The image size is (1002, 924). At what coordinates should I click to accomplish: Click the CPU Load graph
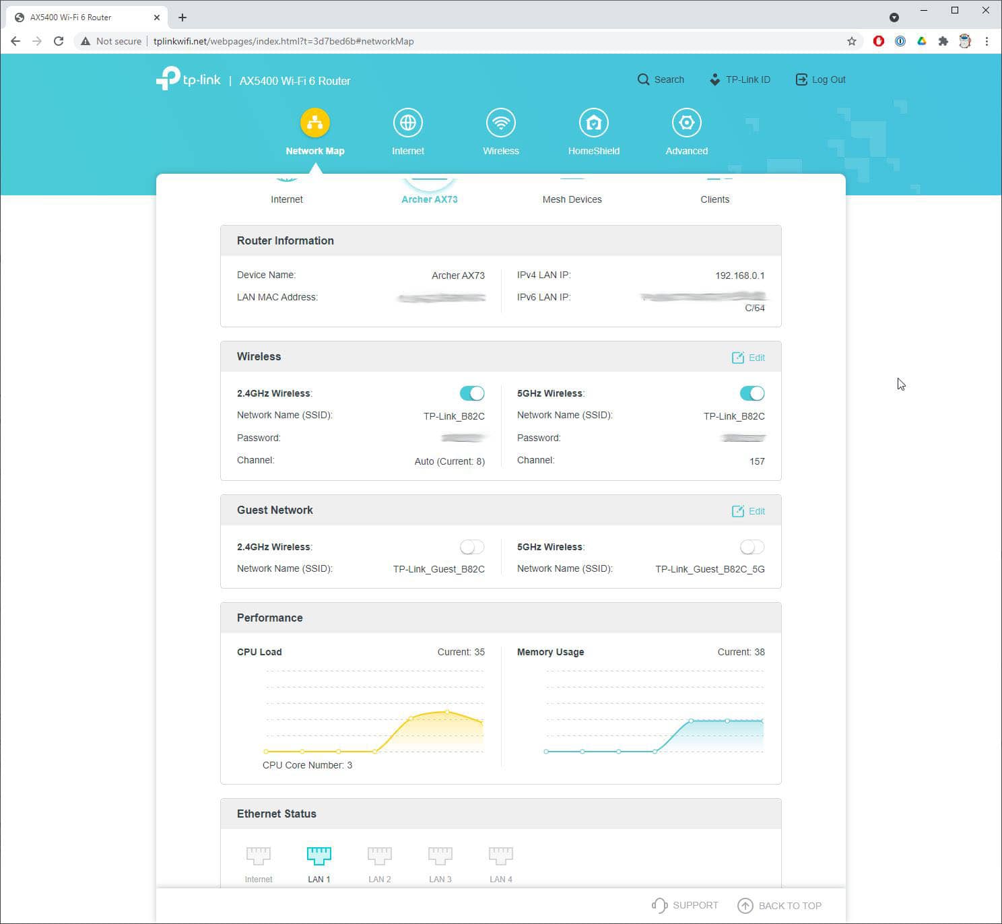(374, 711)
